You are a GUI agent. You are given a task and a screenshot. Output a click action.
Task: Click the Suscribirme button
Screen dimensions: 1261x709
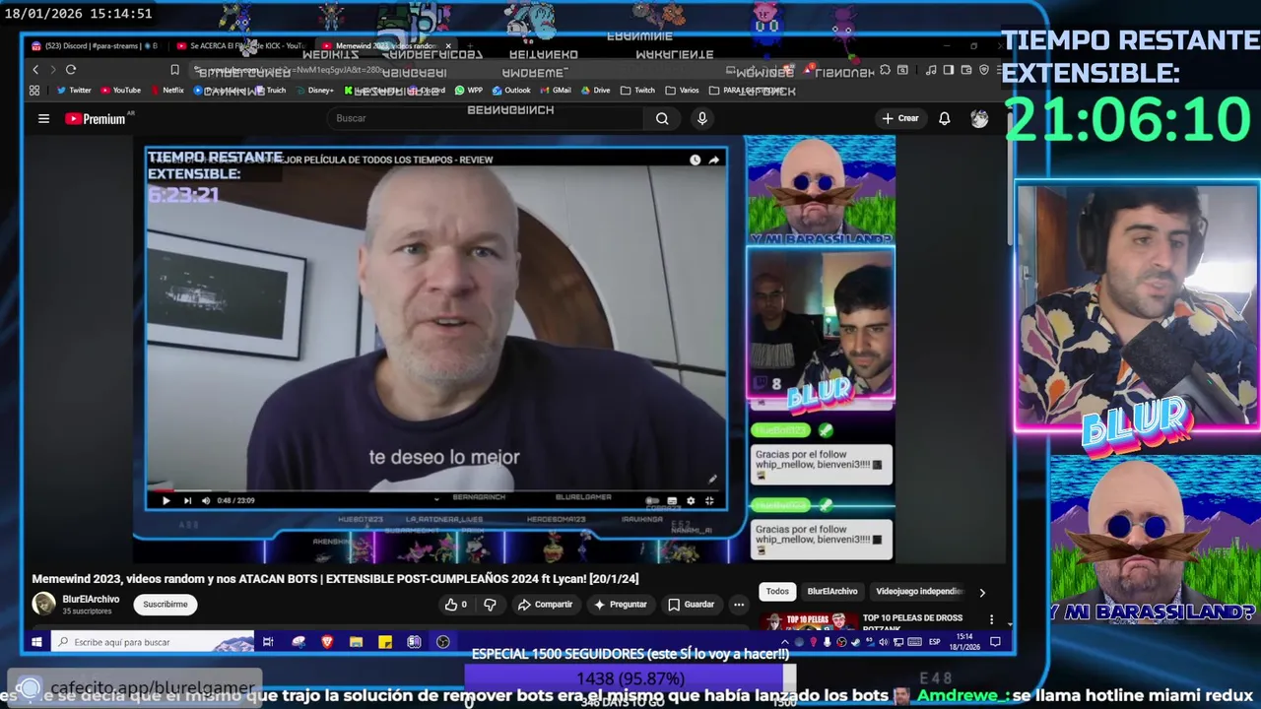tap(166, 605)
